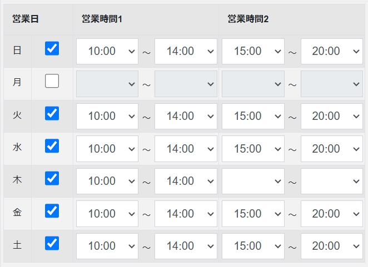This screenshot has height=267, width=368.
Task: Open Sunday's 10:00 start time dropdown
Action: (107, 51)
